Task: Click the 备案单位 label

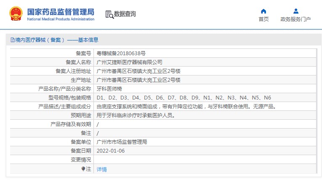Action: click(x=81, y=142)
